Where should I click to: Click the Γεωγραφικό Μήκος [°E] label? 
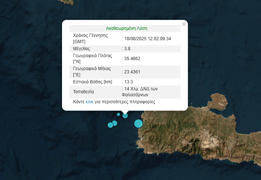coord(91,72)
